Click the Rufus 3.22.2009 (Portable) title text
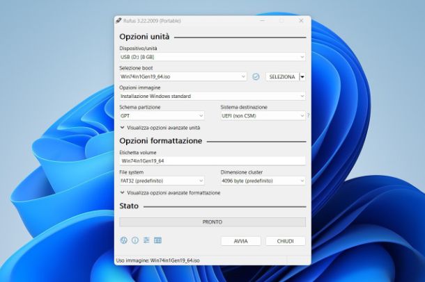Screen dimensions: 425x282 pyautogui.click(x=152, y=21)
